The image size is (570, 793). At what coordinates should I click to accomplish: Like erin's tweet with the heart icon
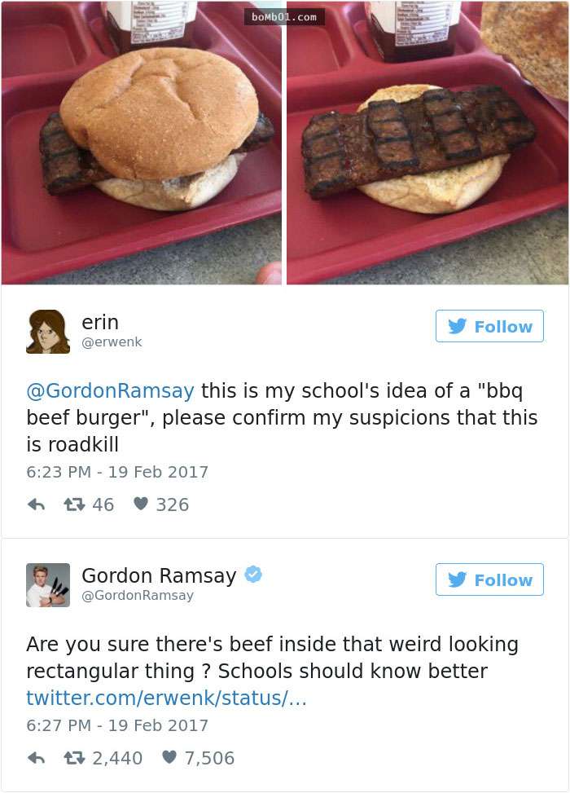pyautogui.click(x=141, y=504)
